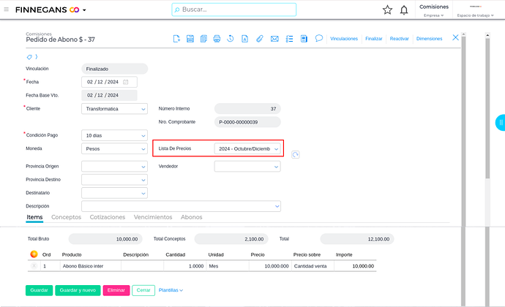Open the notifications bell
Image resolution: width=505 pixels, height=307 pixels.
click(404, 10)
